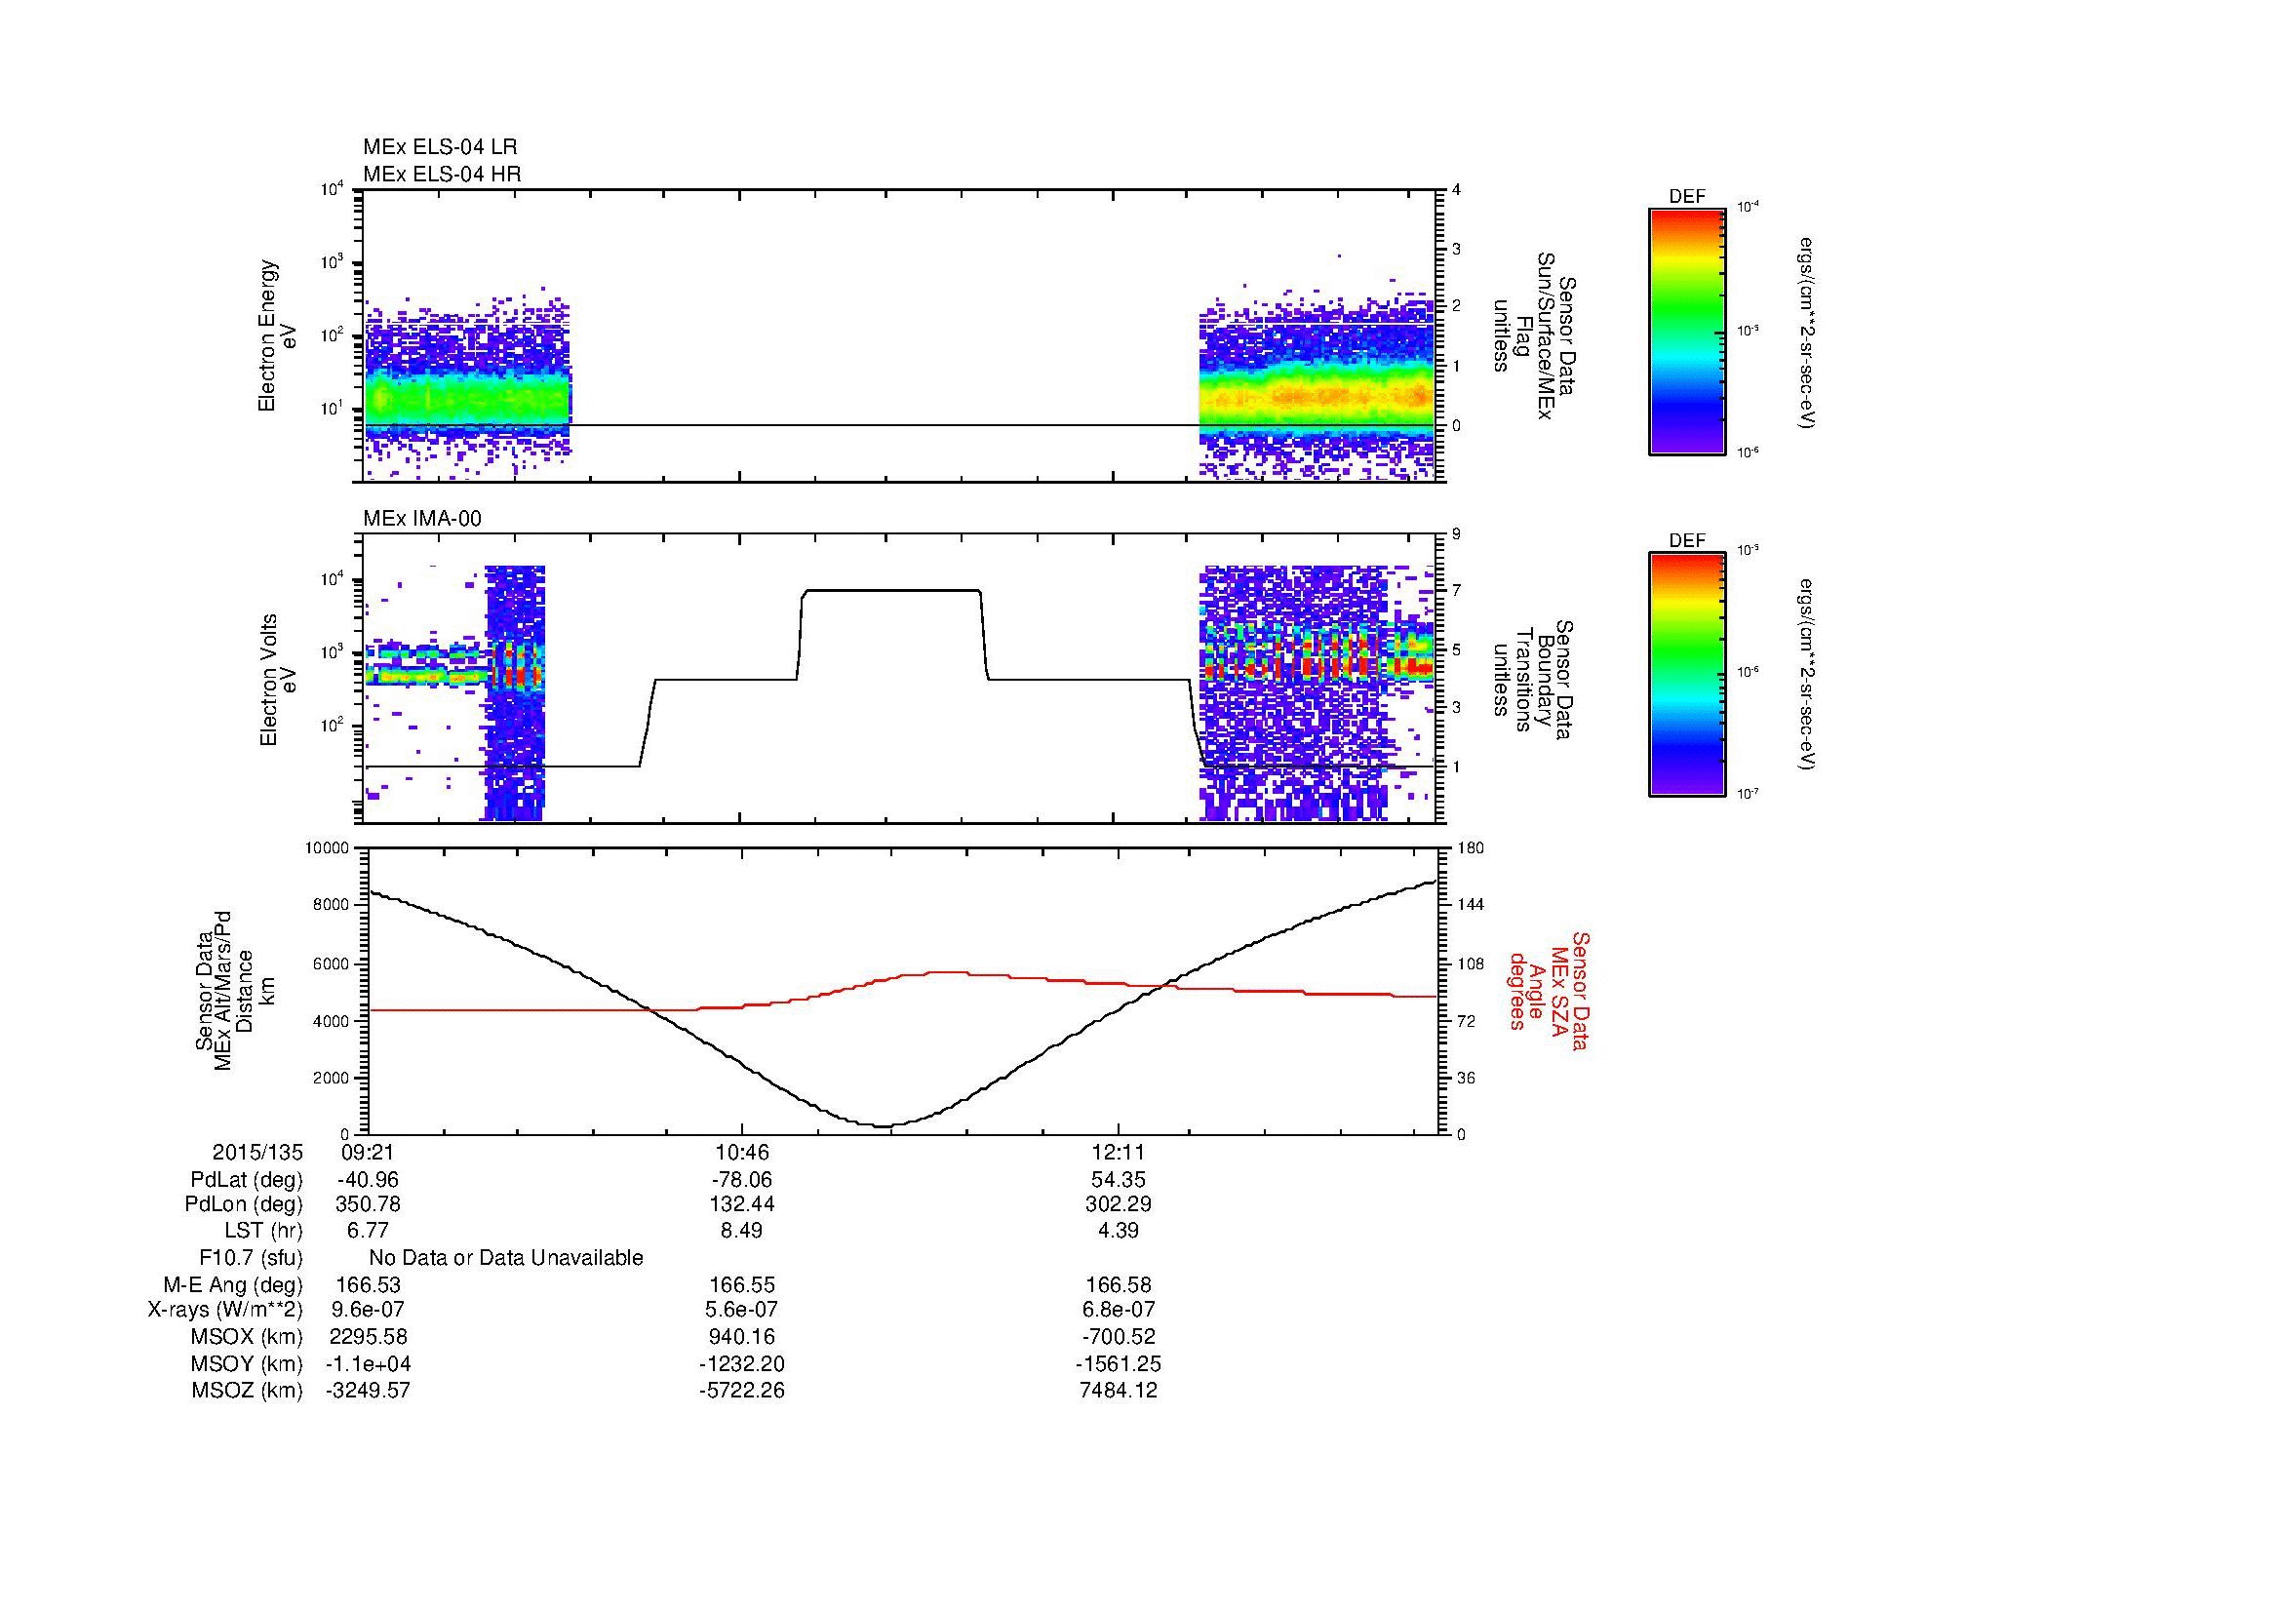Viewport: 2281px width, 1612px height.
Task: Click LST value 8.49
Action: pyautogui.click(x=742, y=1231)
